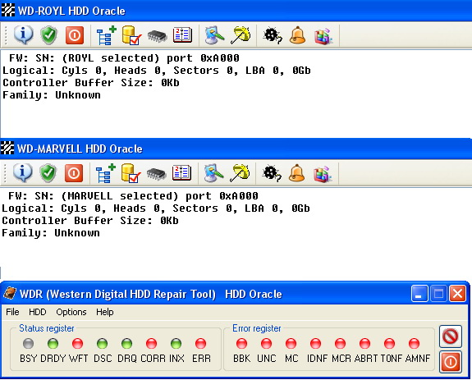Open the File menu in WDR window
472x380 pixels.
pos(12,312)
